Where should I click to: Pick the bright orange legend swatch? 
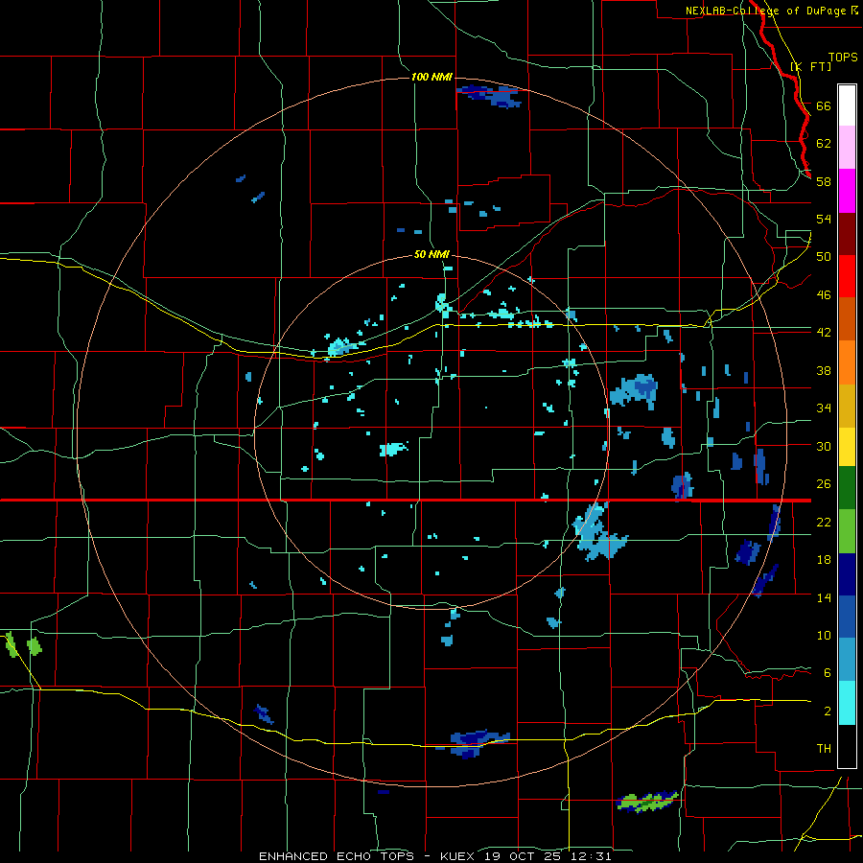point(847,362)
